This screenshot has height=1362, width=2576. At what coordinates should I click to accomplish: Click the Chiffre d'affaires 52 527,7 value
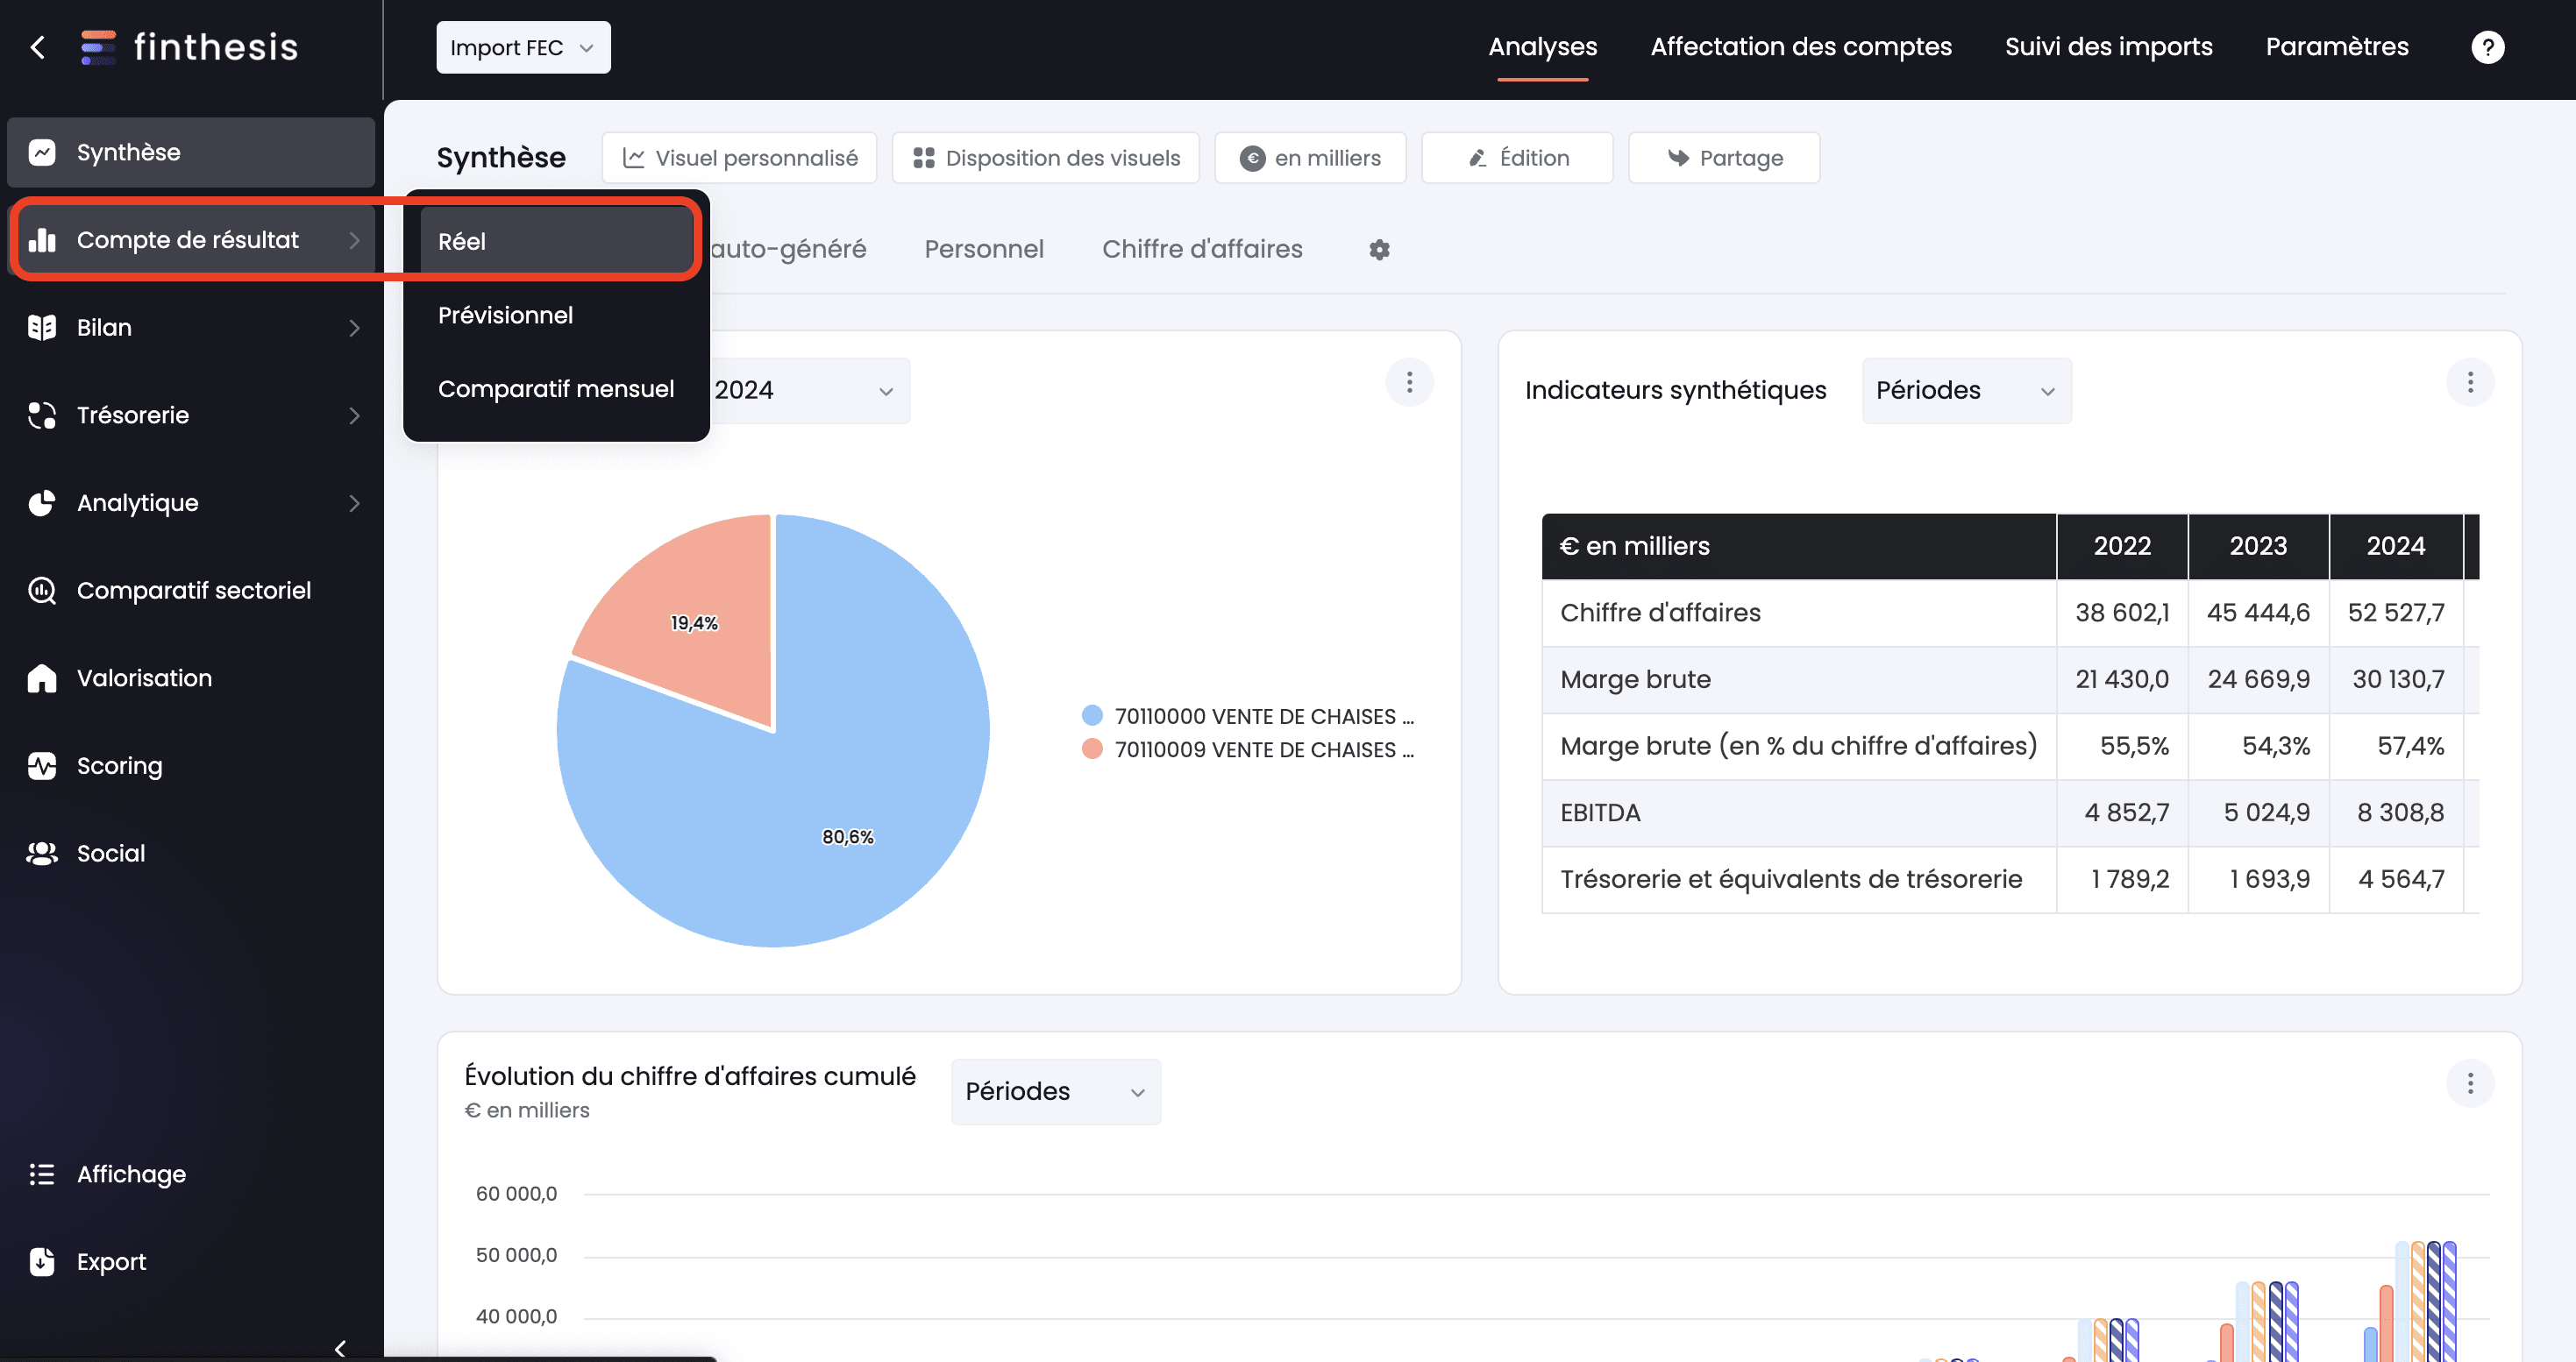point(2395,613)
